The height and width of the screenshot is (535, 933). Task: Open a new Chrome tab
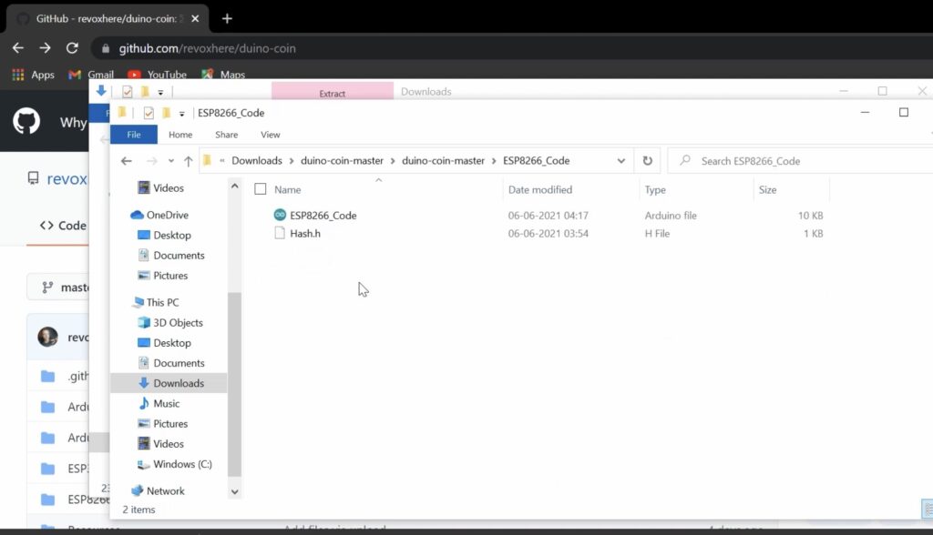tap(227, 18)
